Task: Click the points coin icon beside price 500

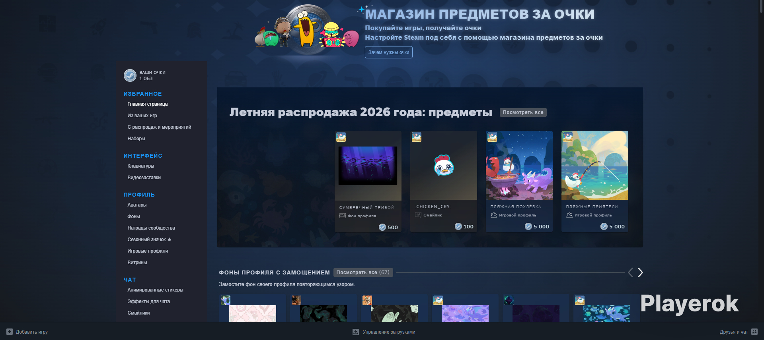Action: point(382,227)
